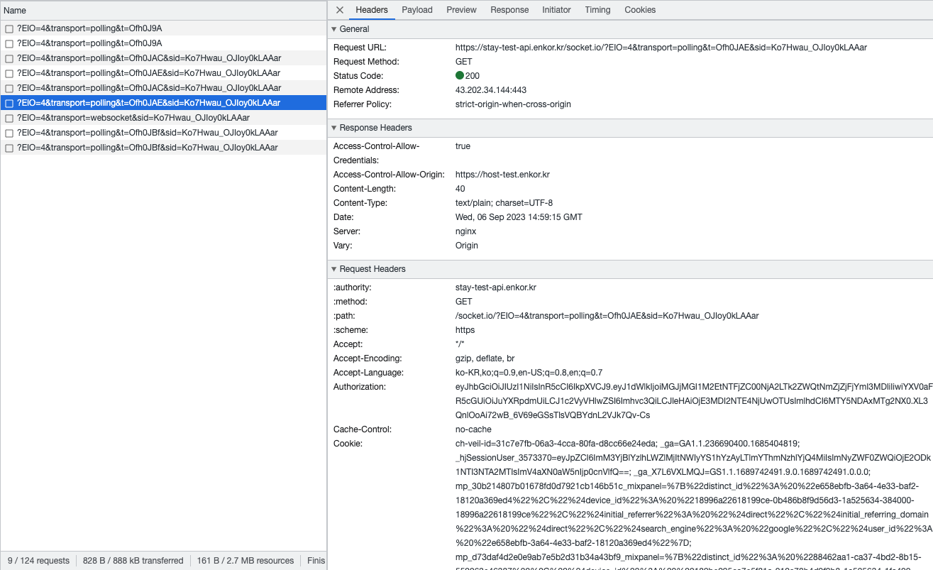Image resolution: width=933 pixels, height=570 pixels.
Task: Open the Headers tab
Action: coord(372,10)
